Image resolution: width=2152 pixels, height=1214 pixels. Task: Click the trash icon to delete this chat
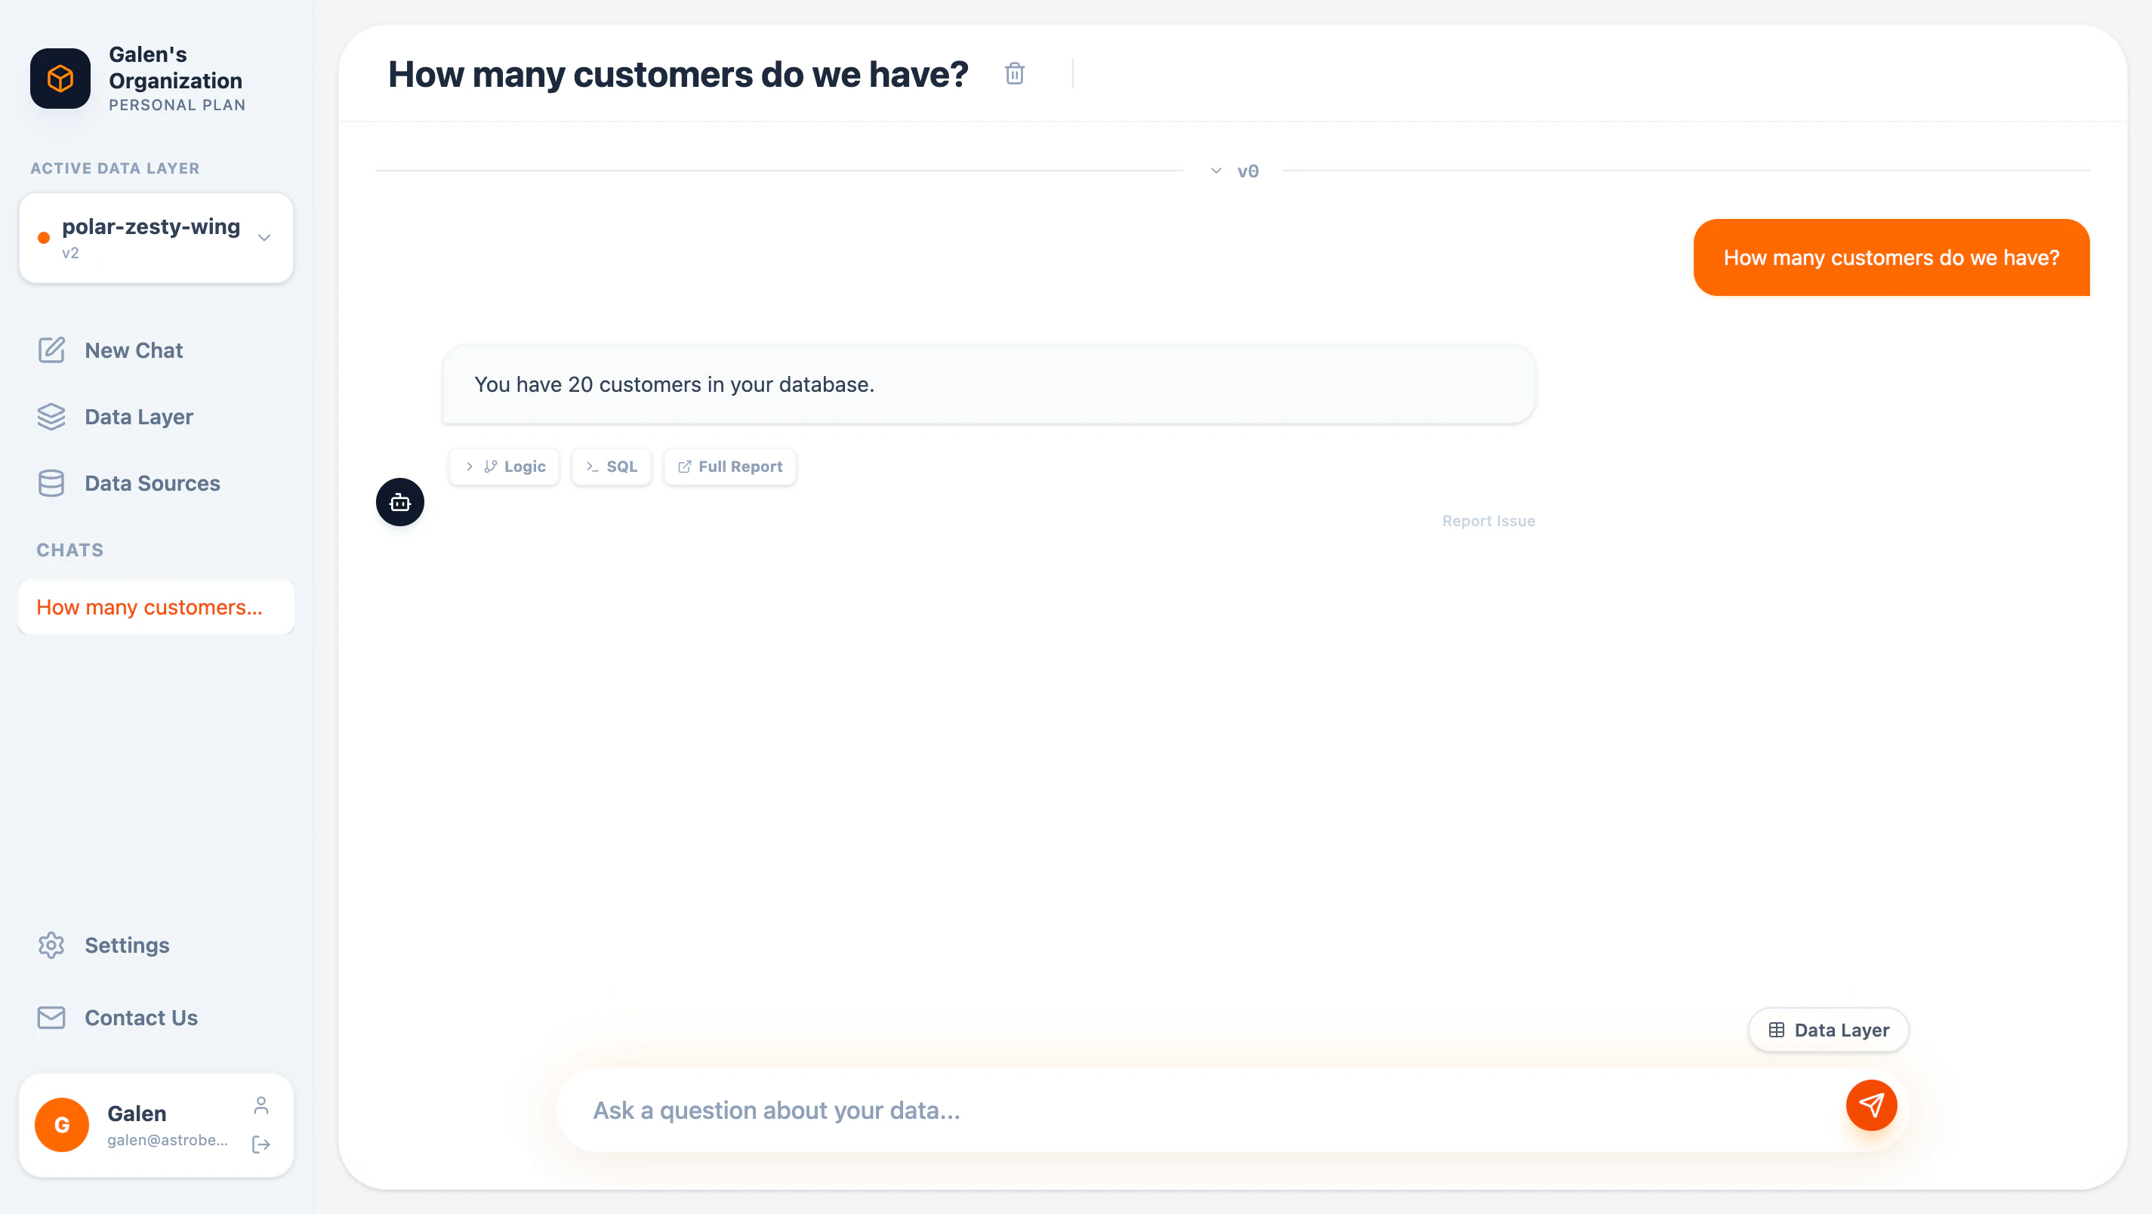[1014, 73]
